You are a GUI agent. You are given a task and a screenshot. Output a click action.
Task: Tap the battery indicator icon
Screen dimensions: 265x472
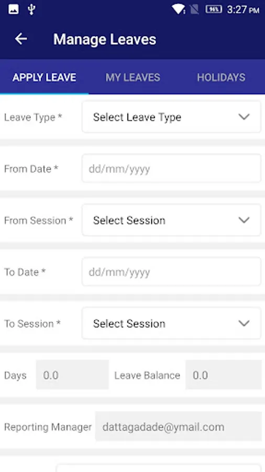tap(214, 9)
